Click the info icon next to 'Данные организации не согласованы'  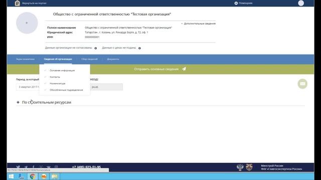pos(96,48)
